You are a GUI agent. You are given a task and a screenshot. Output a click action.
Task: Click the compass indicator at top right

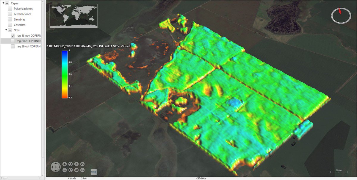coord(341,15)
